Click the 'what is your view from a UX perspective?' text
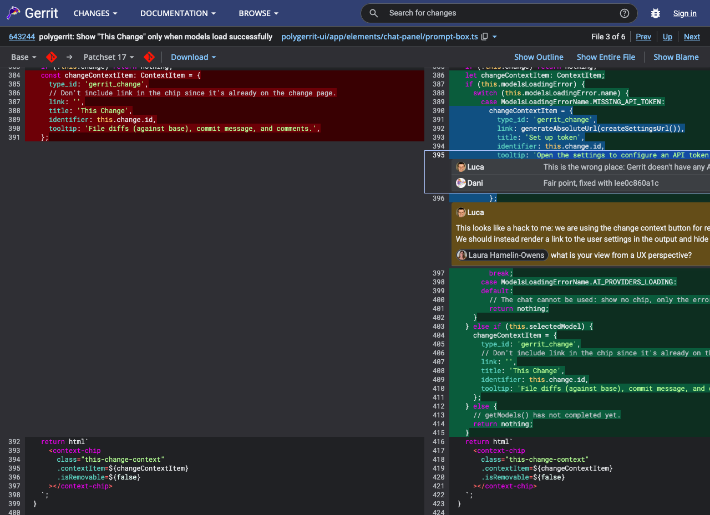The height and width of the screenshot is (515, 710). click(621, 255)
